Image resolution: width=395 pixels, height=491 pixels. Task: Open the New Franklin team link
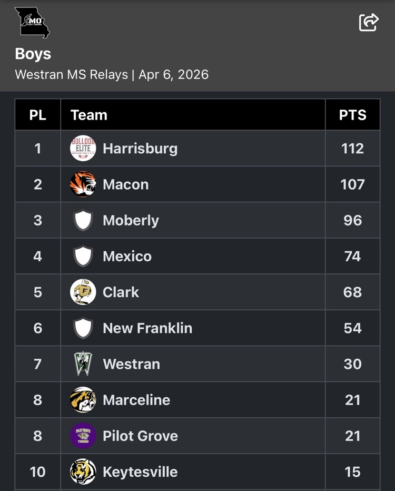[x=147, y=328]
